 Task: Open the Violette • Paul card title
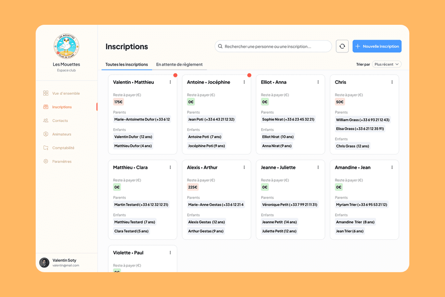pyautogui.click(x=128, y=253)
